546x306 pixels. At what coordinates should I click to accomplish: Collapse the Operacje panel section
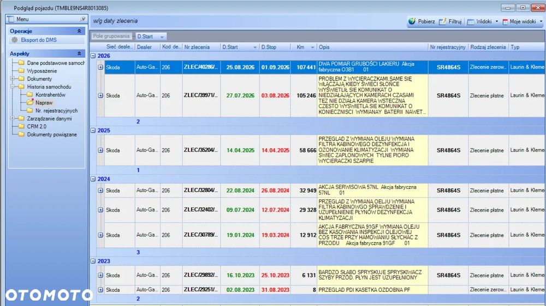[x=79, y=31]
